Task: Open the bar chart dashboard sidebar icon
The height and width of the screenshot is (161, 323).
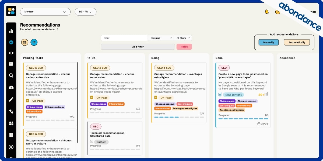Action: 11,31
